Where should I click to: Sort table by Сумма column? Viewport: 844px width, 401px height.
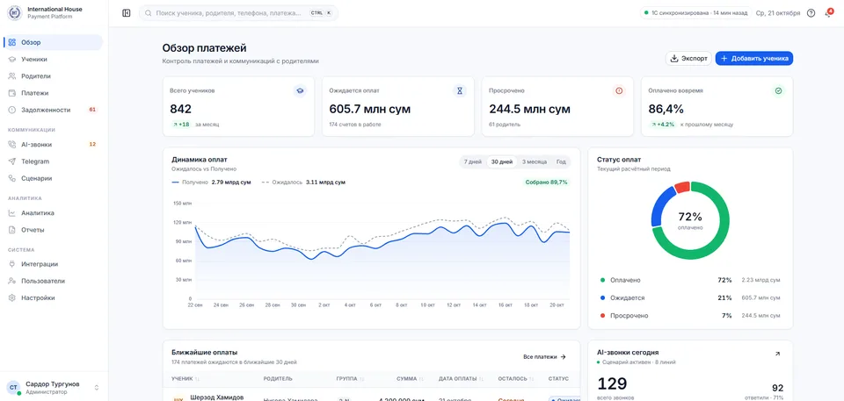point(411,379)
